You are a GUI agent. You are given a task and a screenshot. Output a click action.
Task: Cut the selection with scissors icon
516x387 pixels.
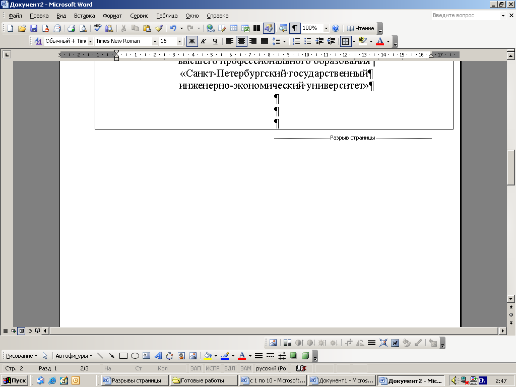pos(124,28)
